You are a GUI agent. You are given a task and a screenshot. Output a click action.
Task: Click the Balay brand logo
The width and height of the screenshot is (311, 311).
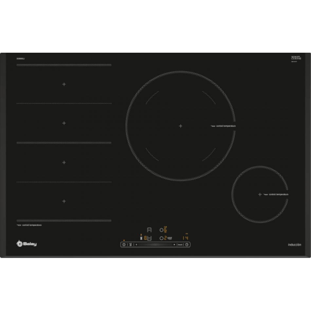(27, 243)
